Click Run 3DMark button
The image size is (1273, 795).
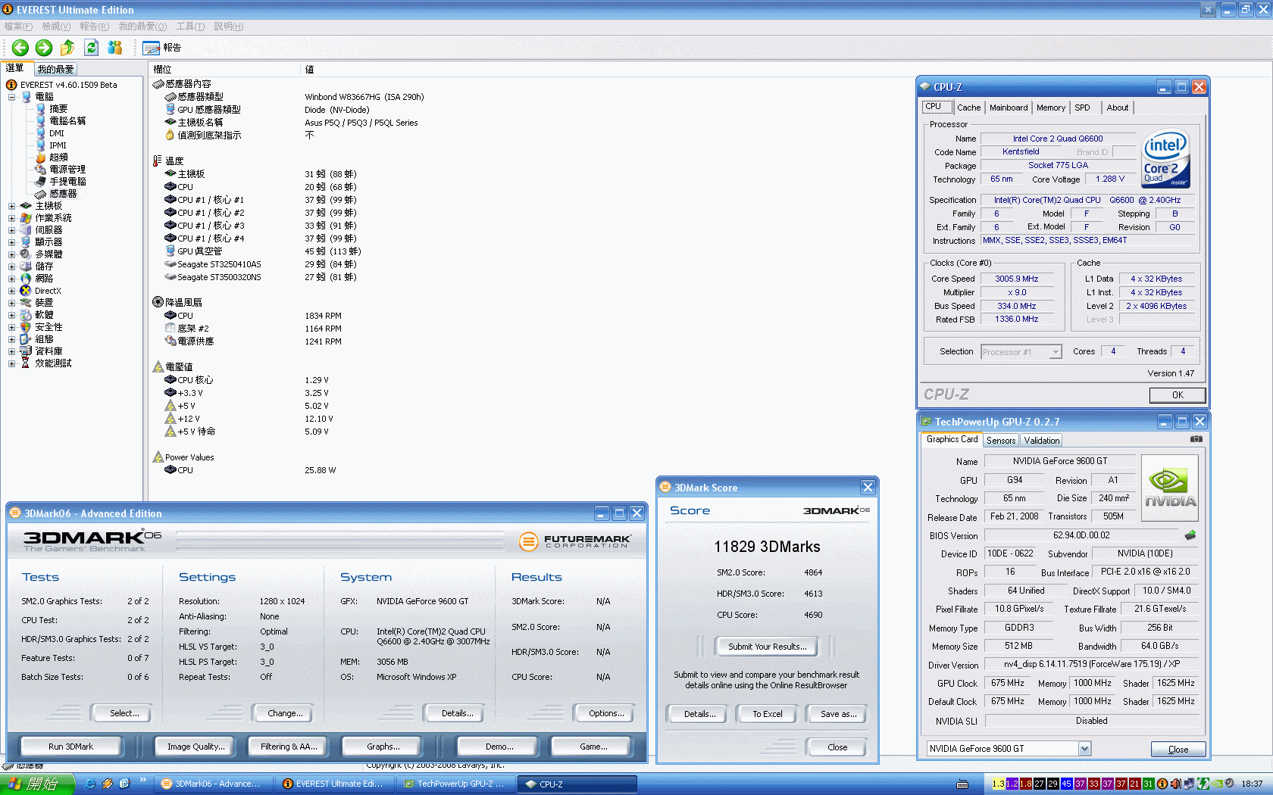70,747
